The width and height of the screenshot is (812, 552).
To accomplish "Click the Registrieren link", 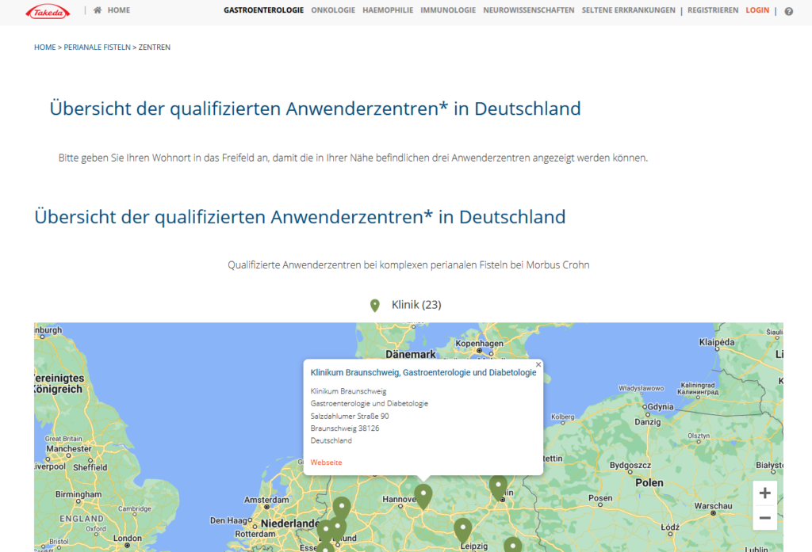I will [x=713, y=10].
